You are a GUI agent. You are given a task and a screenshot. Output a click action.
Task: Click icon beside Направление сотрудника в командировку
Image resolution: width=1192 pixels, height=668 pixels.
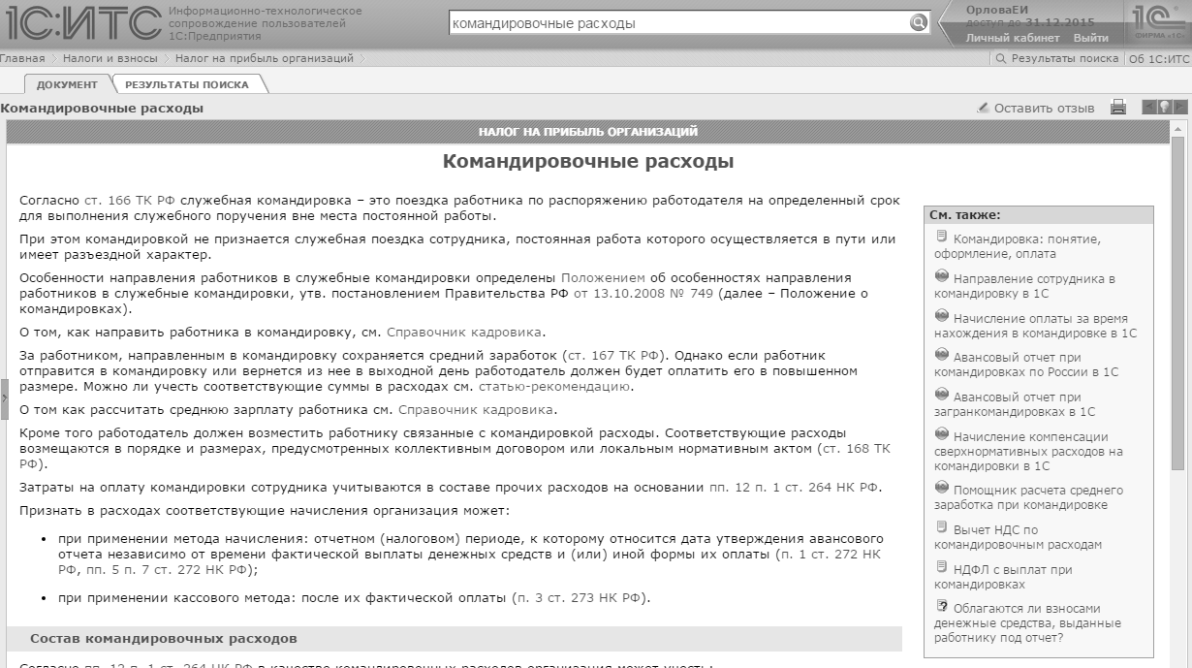941,276
